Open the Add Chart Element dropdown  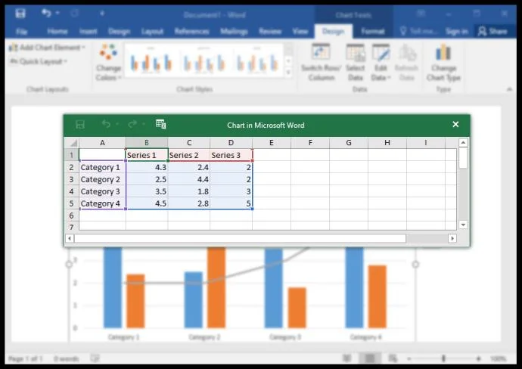click(47, 48)
